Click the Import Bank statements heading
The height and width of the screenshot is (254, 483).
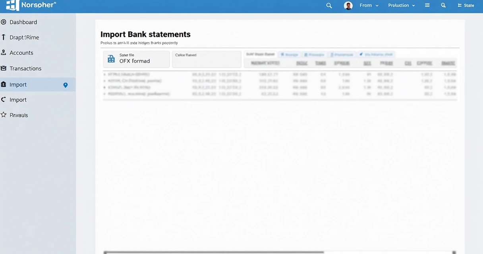(145, 35)
